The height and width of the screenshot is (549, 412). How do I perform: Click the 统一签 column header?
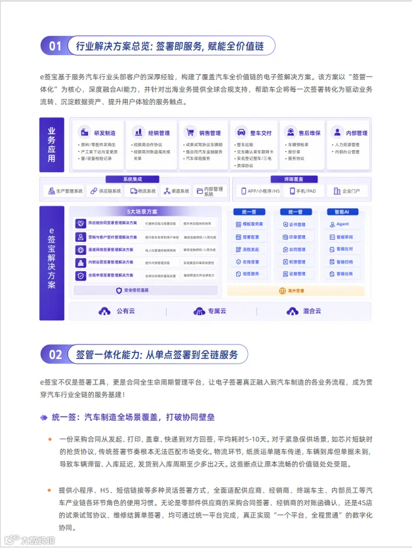coord(249,212)
